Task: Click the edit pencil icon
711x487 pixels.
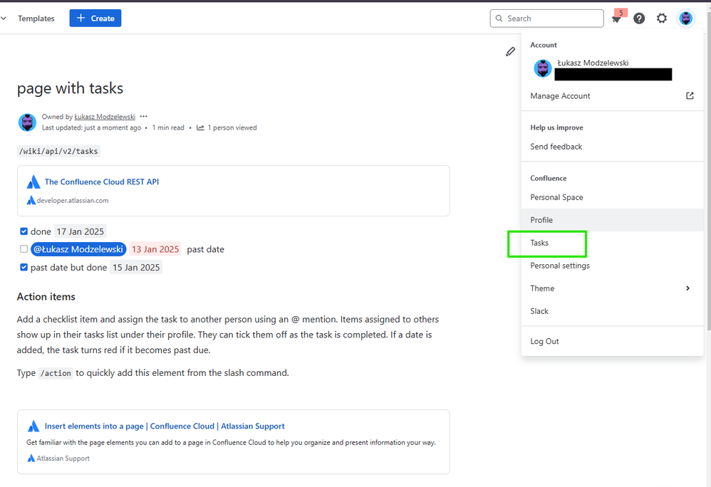Action: point(510,52)
